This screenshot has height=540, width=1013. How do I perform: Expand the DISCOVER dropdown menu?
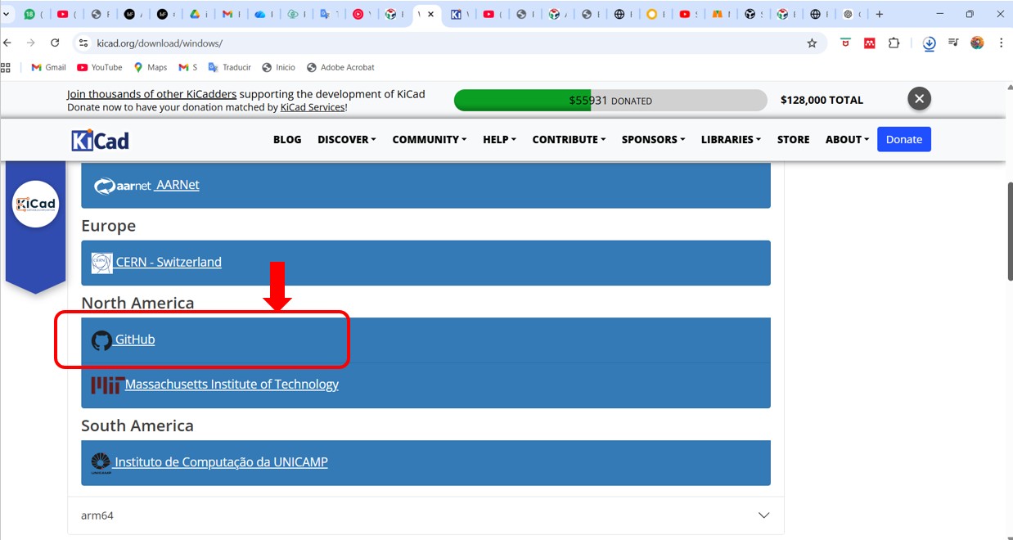347,140
